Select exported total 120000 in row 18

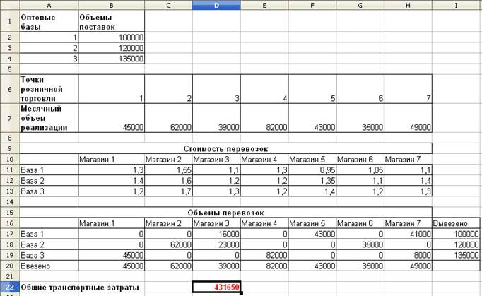(456, 244)
